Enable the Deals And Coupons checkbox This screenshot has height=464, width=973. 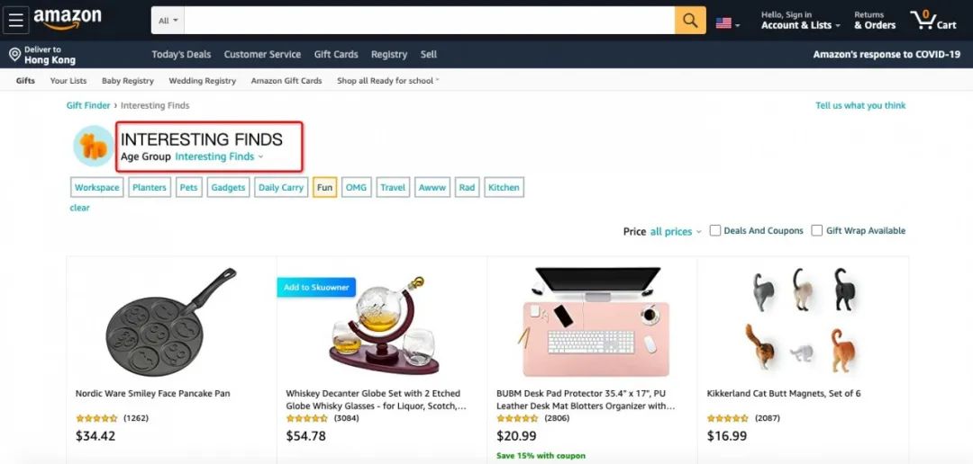pos(714,230)
